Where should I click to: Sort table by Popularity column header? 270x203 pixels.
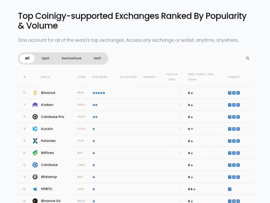point(100,77)
